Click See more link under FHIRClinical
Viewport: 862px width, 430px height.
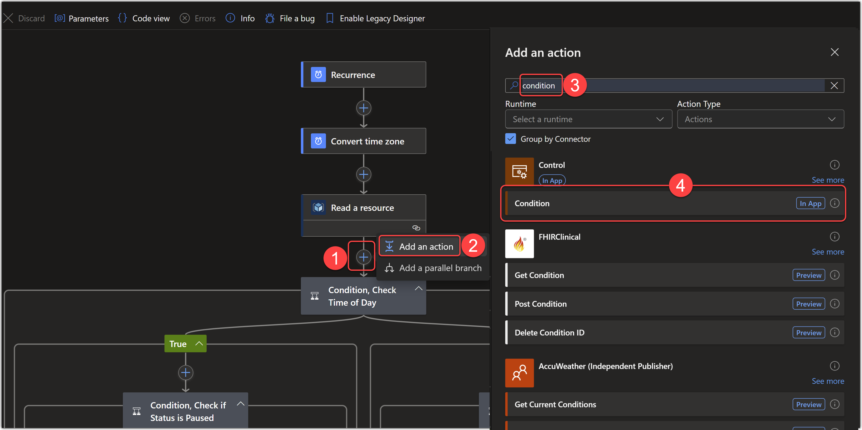828,252
